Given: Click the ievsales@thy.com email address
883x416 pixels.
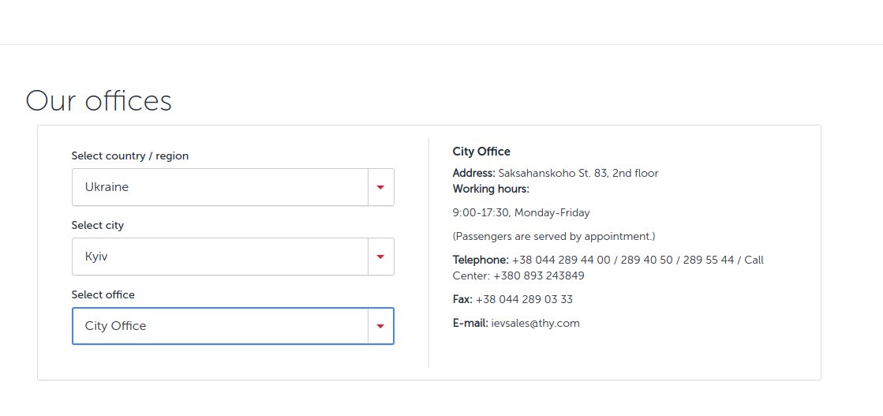Looking at the screenshot, I should pyautogui.click(x=535, y=324).
